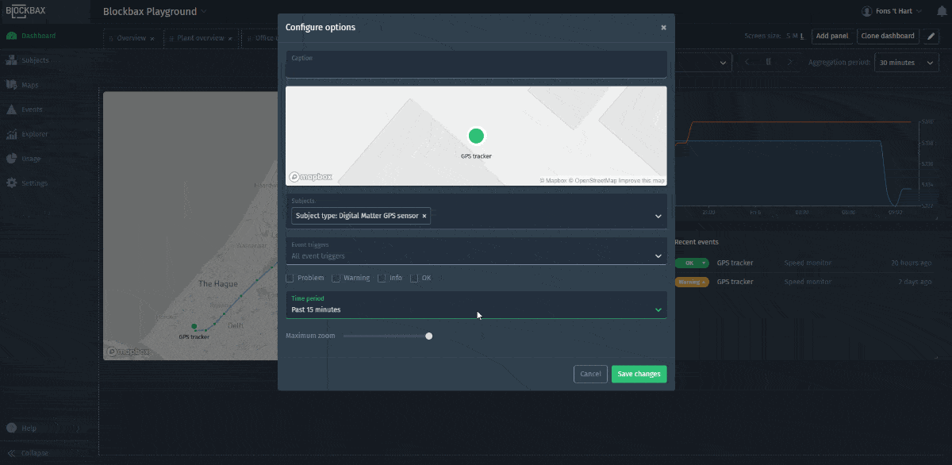Cancel the Configure options dialog
The width and height of the screenshot is (952, 465).
pos(590,373)
